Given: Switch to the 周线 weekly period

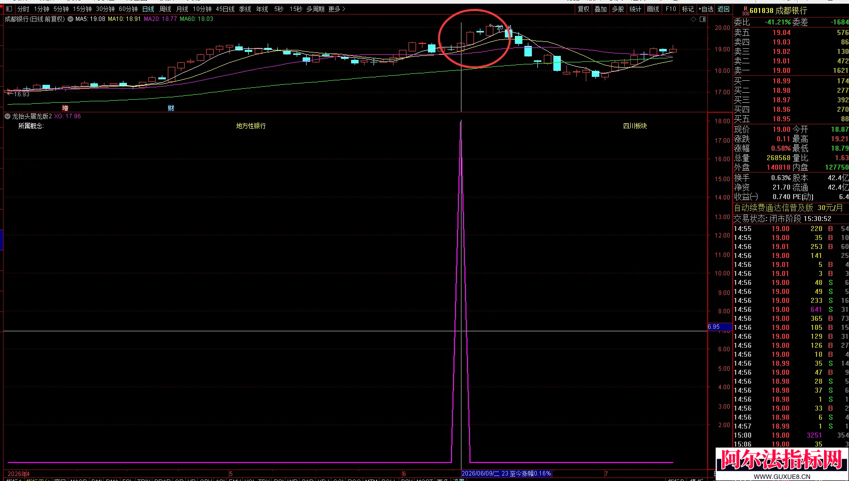Looking at the screenshot, I should coord(165,9).
